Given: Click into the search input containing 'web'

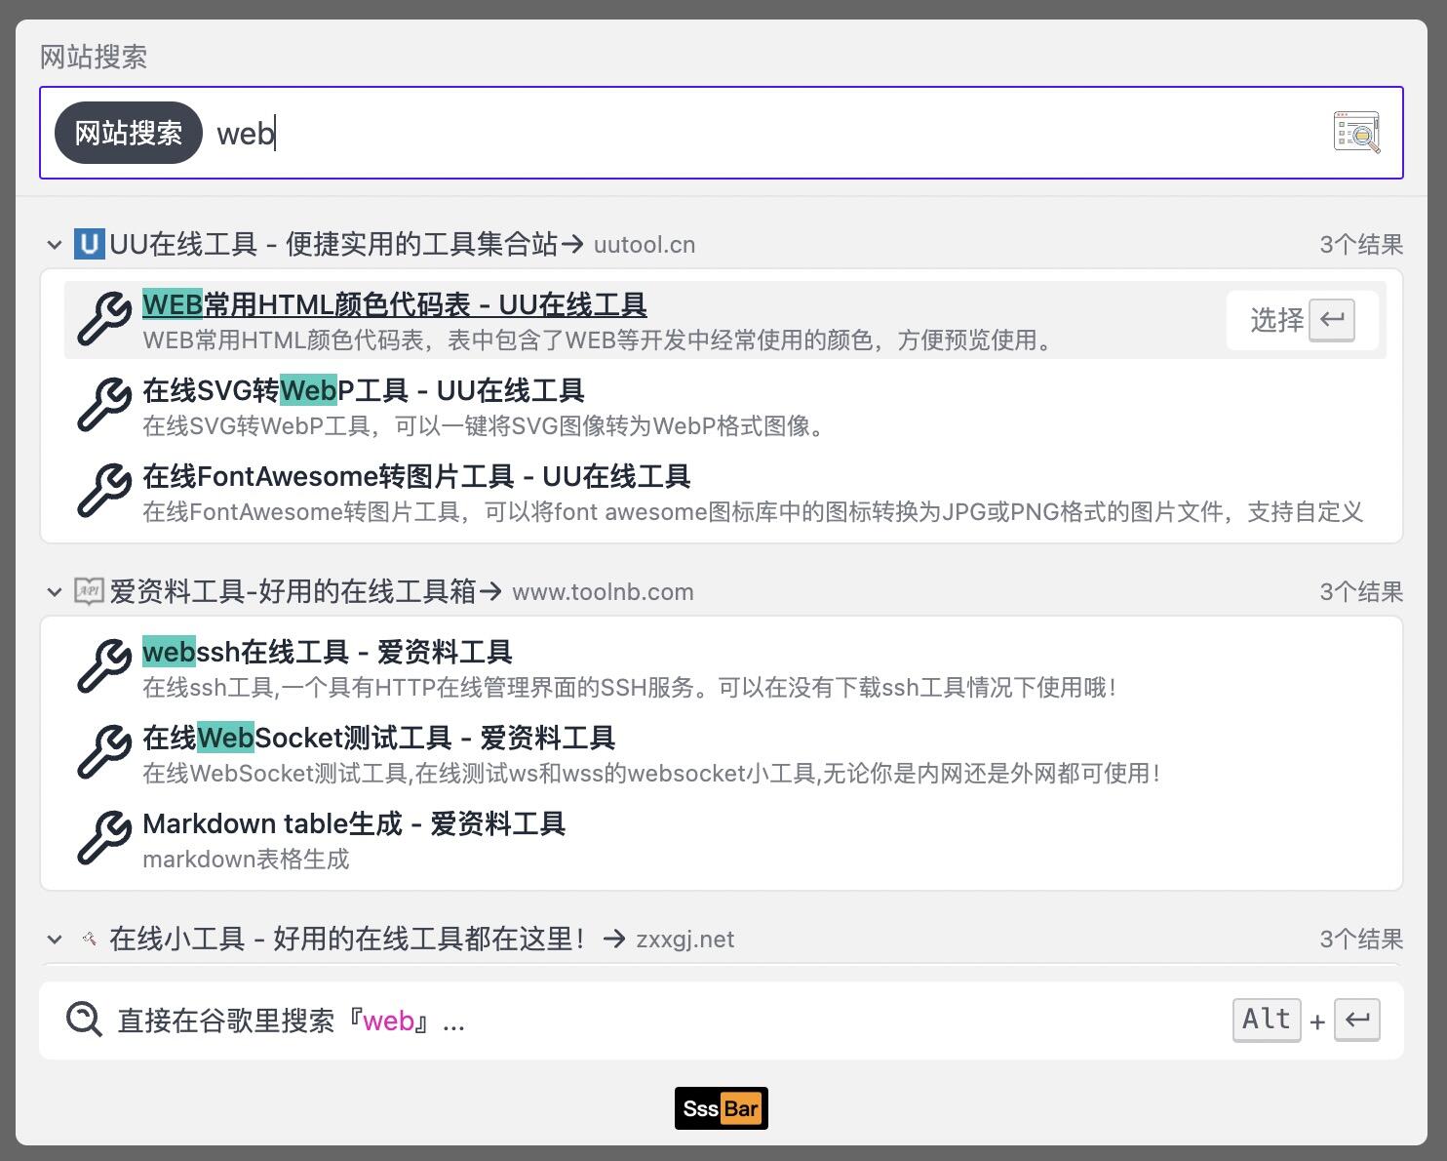Looking at the screenshot, I should point(761,133).
